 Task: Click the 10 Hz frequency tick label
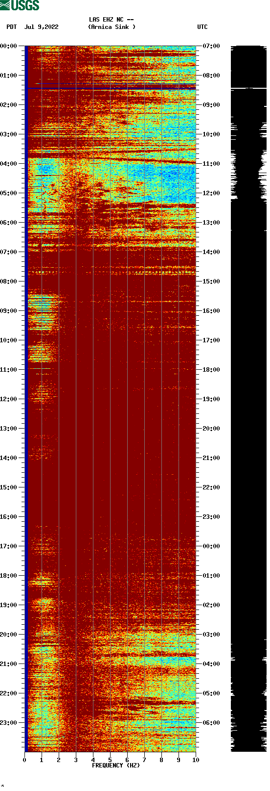click(196, 760)
